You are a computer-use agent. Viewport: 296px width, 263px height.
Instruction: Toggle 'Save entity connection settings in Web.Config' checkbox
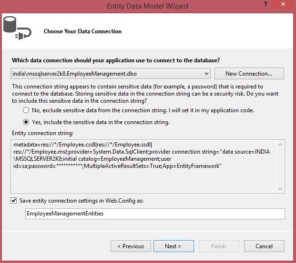point(14,201)
